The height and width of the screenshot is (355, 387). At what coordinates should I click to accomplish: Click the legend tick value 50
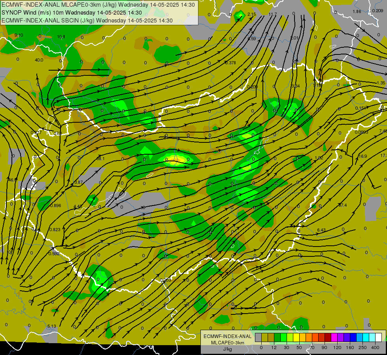(x=299, y=348)
